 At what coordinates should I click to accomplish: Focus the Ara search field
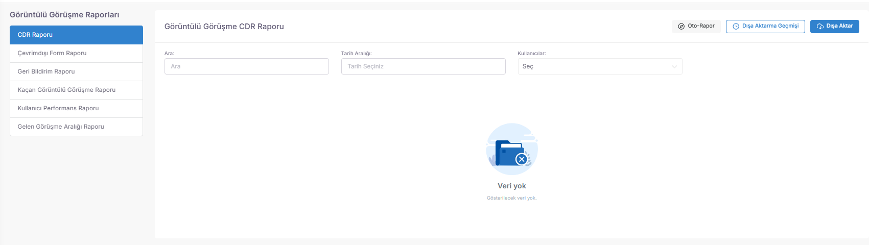coord(247,66)
